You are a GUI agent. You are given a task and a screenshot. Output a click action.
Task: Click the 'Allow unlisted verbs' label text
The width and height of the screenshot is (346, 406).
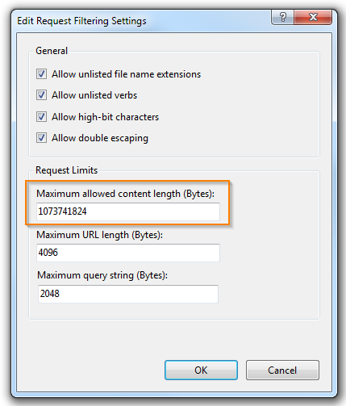pos(94,95)
